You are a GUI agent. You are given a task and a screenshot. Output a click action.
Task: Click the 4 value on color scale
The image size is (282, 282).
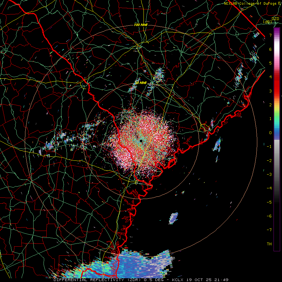[x=270, y=77]
